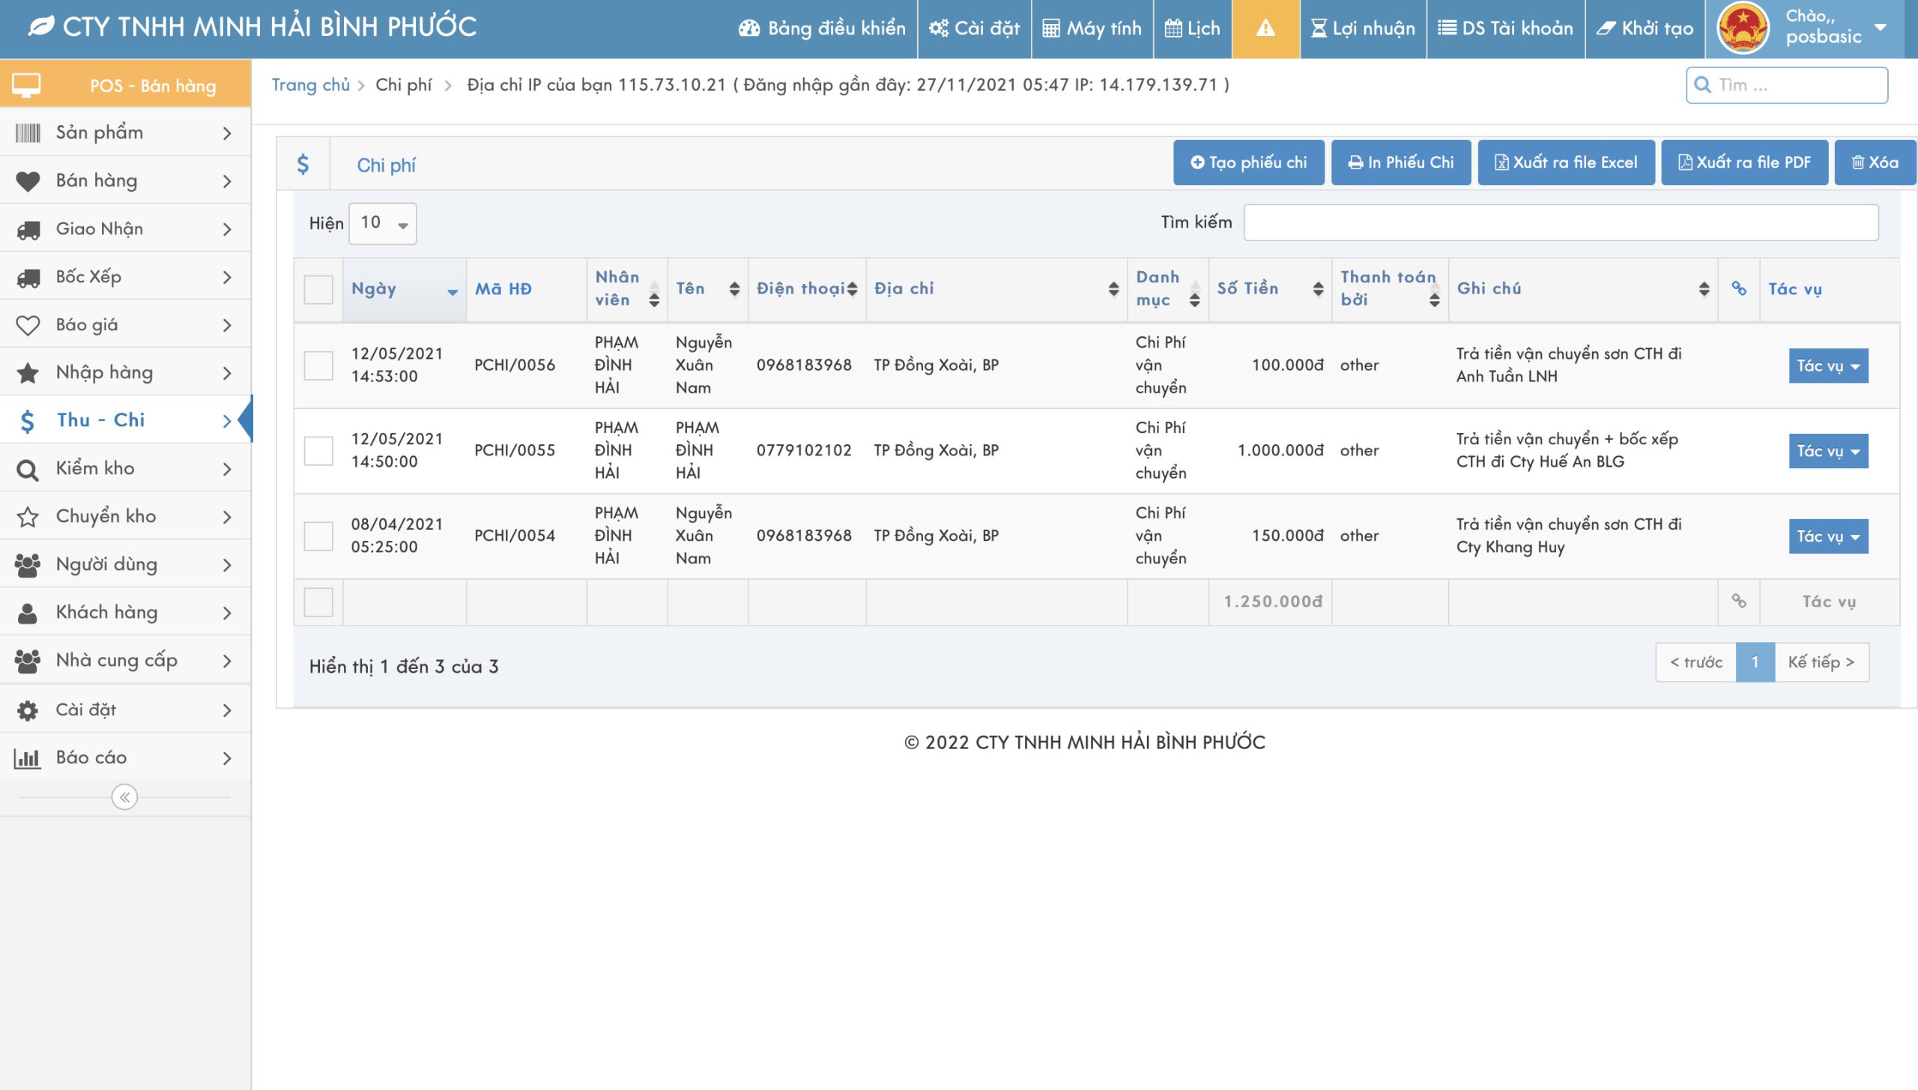Click the national emblem user avatar

pyautogui.click(x=1743, y=28)
